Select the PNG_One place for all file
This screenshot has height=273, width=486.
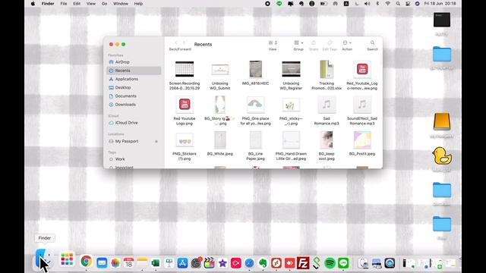(255, 111)
